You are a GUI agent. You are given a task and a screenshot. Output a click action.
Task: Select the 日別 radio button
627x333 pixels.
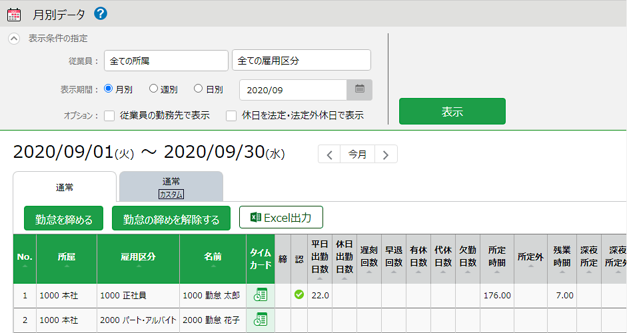(x=198, y=89)
